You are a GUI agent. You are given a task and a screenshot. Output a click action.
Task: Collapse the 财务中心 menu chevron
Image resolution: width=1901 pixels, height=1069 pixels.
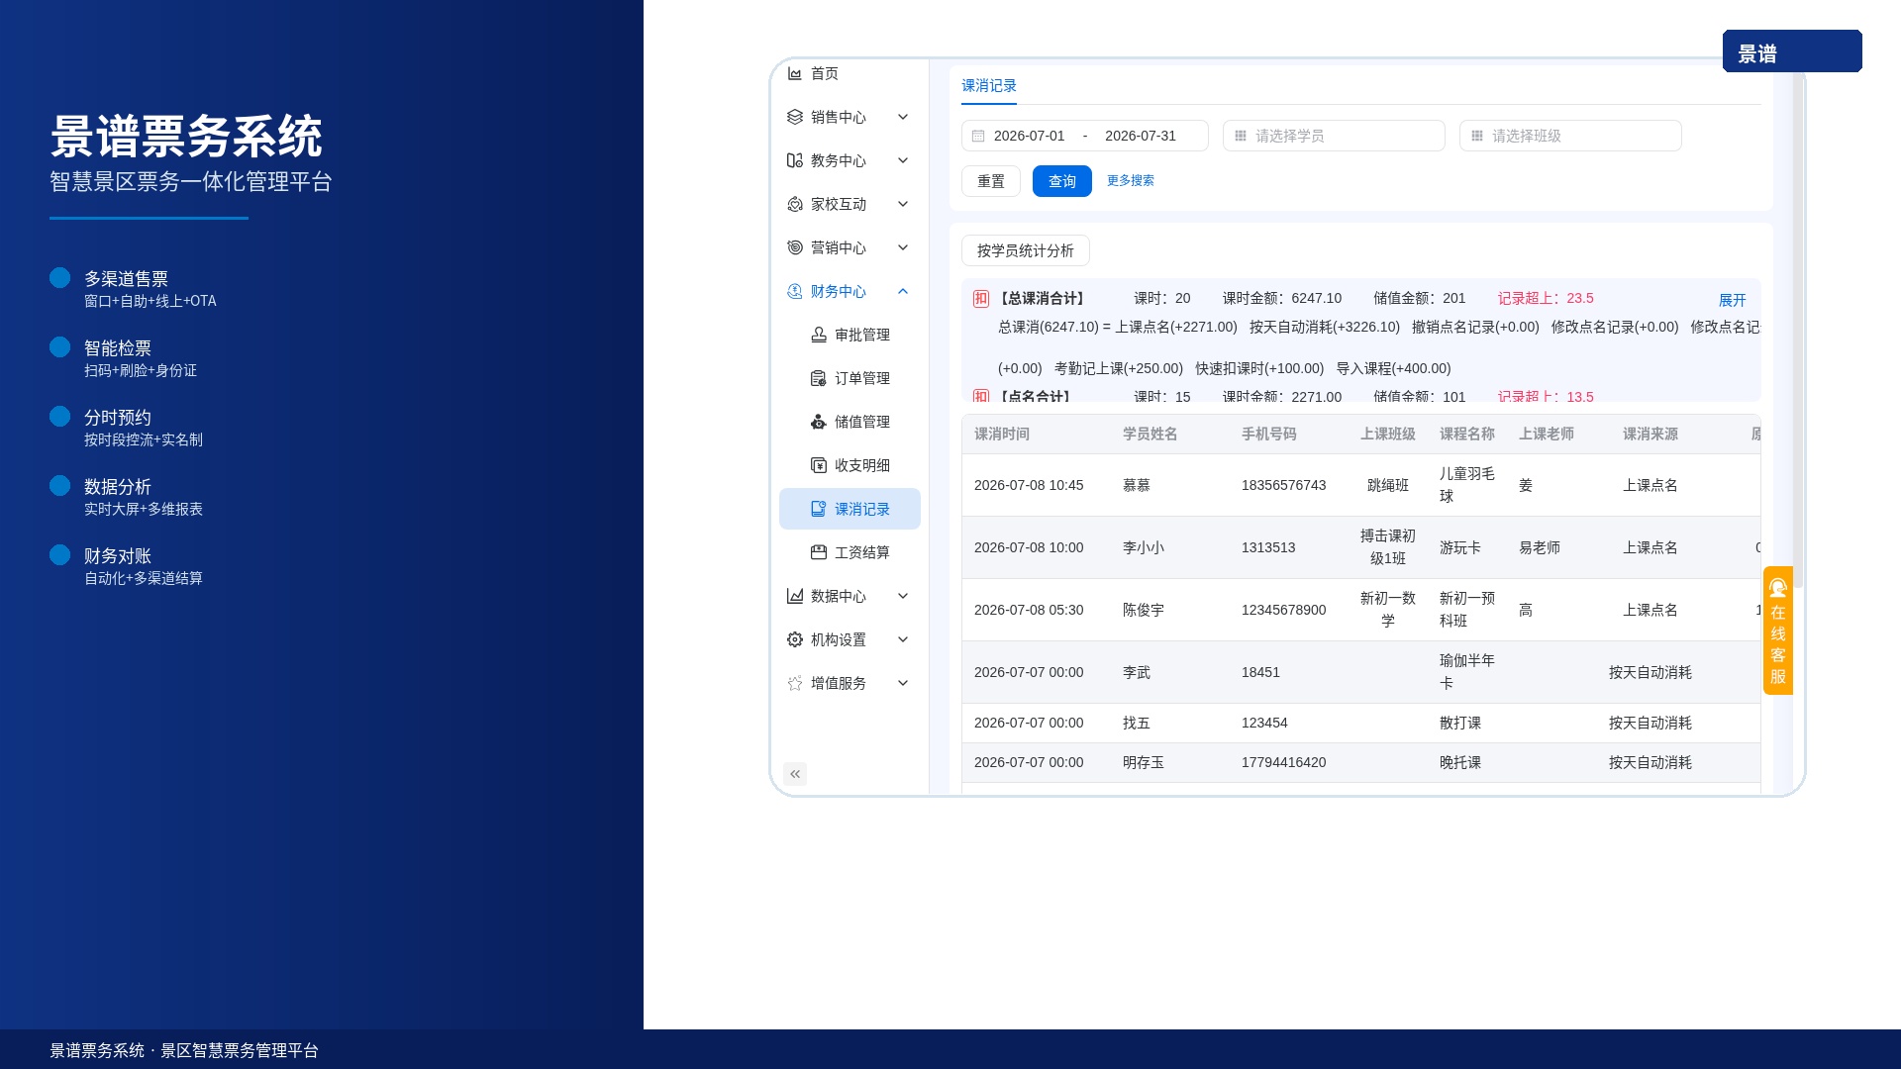click(x=902, y=291)
